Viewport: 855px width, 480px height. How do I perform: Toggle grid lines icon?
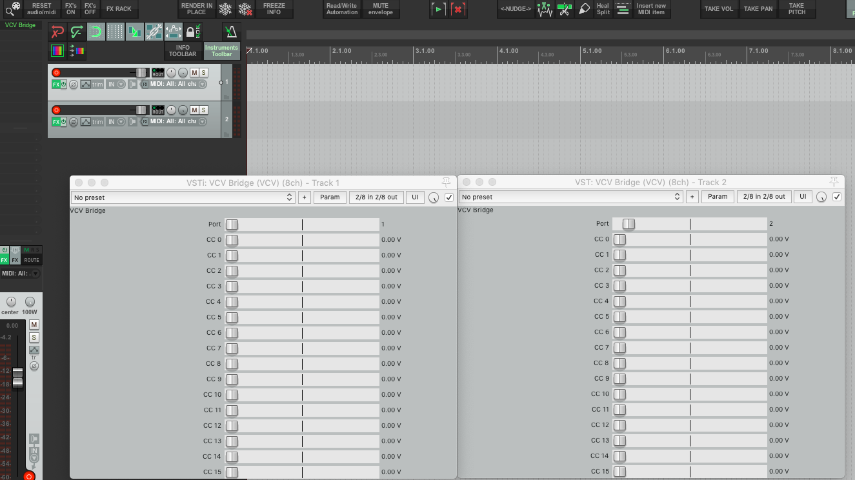[116, 31]
